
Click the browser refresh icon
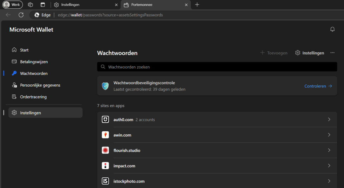[x=21, y=15]
